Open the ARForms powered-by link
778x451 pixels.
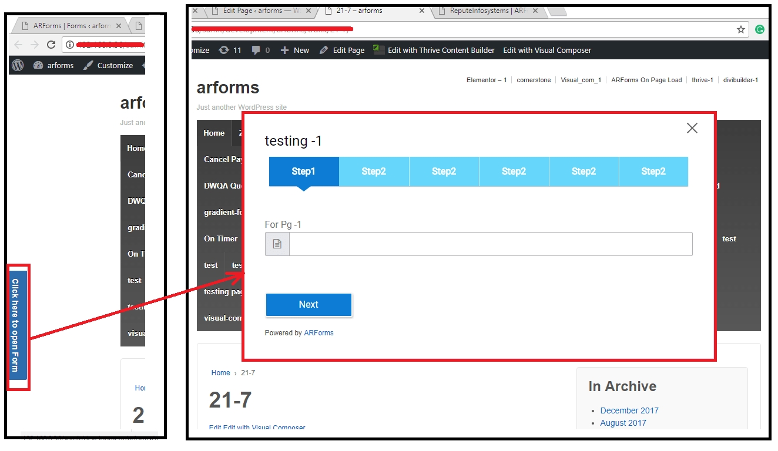point(318,333)
